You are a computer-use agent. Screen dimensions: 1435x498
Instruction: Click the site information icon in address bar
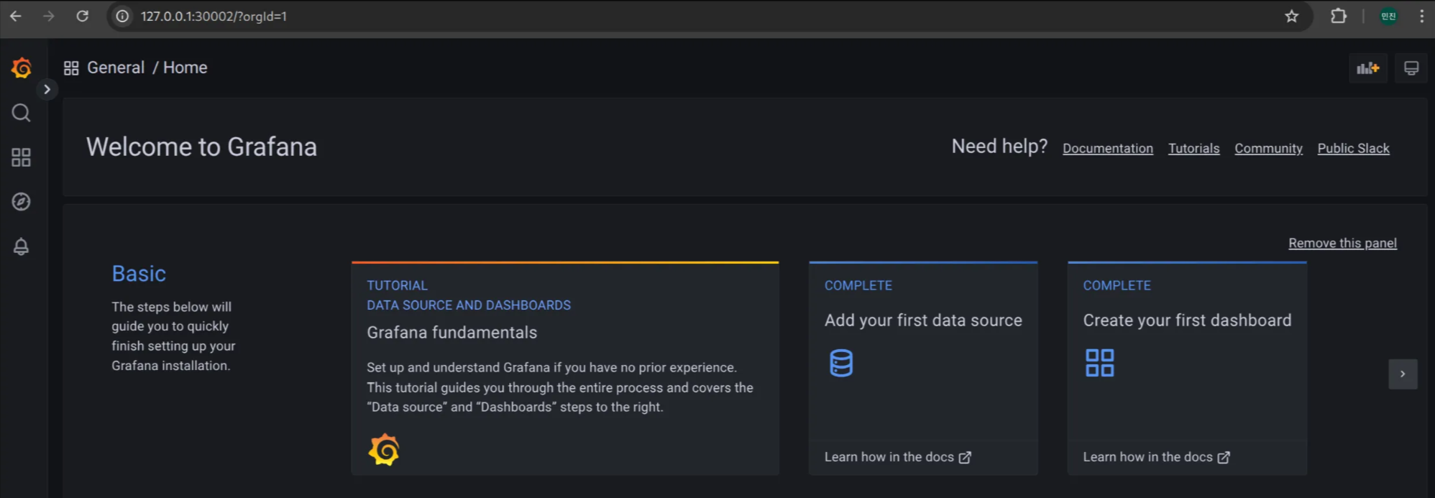coord(123,17)
